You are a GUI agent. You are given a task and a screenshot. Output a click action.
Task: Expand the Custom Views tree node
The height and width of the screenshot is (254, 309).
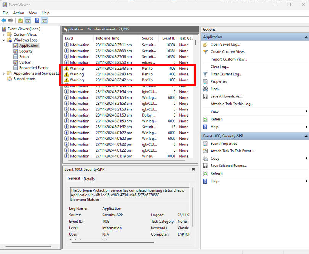pyautogui.click(x=3, y=35)
